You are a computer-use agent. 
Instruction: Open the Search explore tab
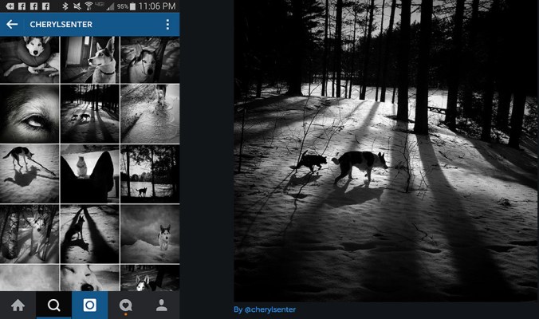click(53, 305)
